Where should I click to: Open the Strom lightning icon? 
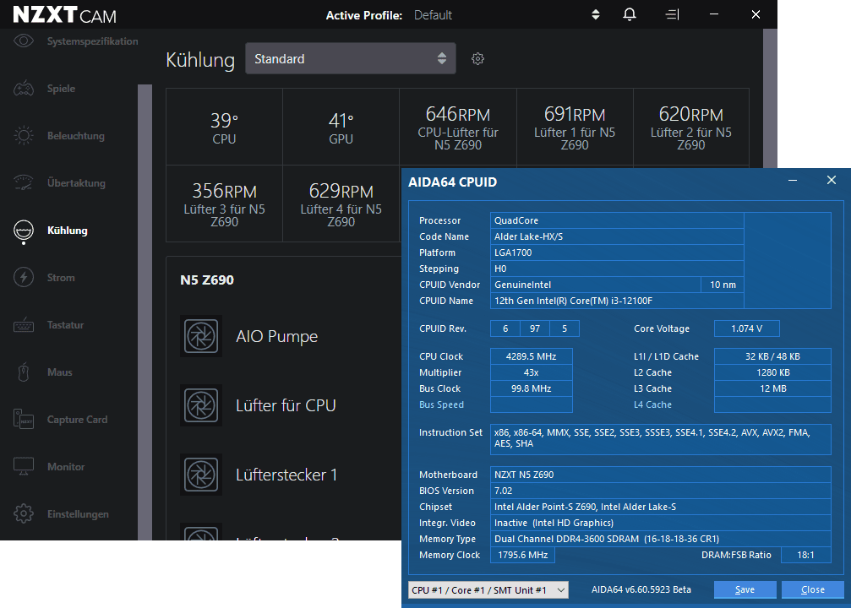[24, 278]
